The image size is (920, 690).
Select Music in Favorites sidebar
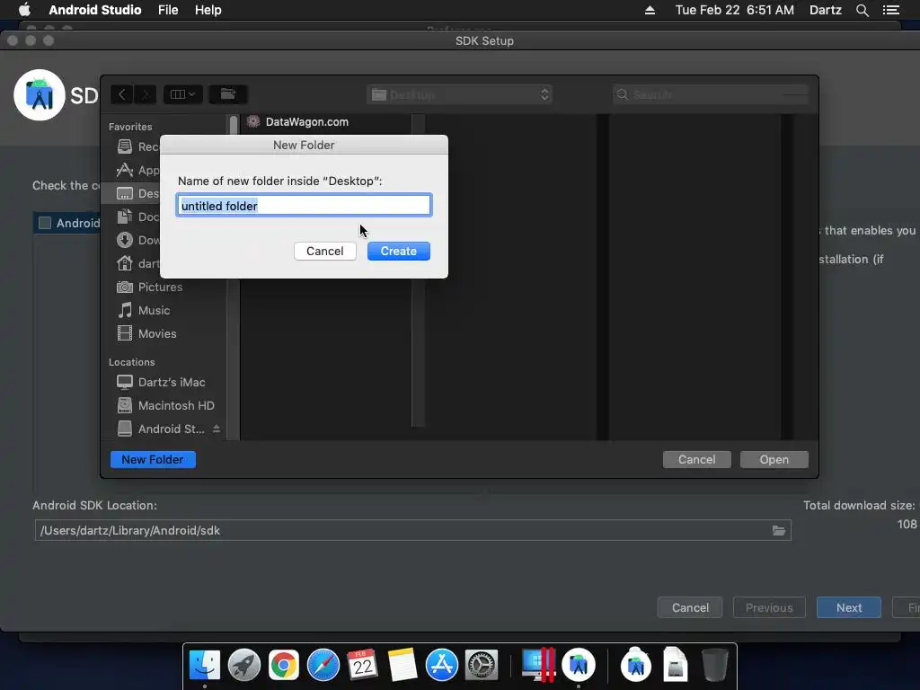click(x=144, y=310)
